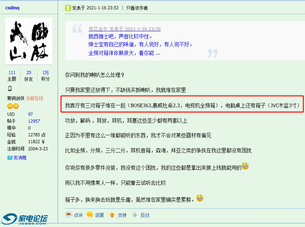The width and height of the screenshot is (305, 227).
Task: Click the user level smiley faces icon
Action: click(13, 106)
